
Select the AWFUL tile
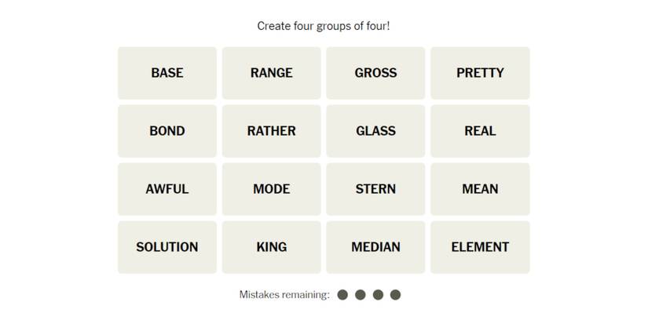[167, 189]
